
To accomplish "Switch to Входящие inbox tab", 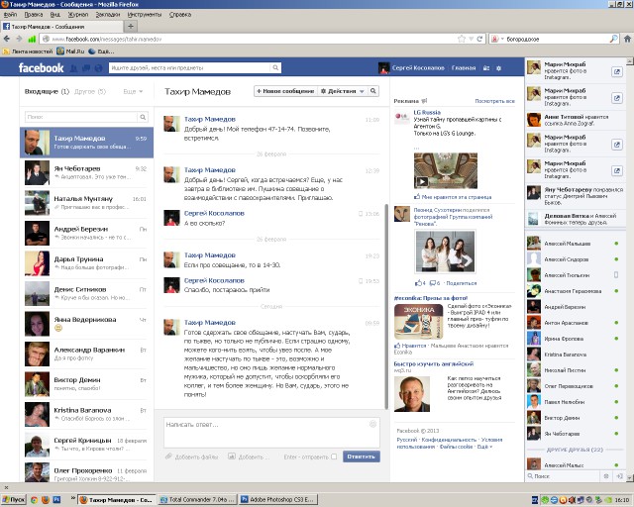I will pos(47,91).
